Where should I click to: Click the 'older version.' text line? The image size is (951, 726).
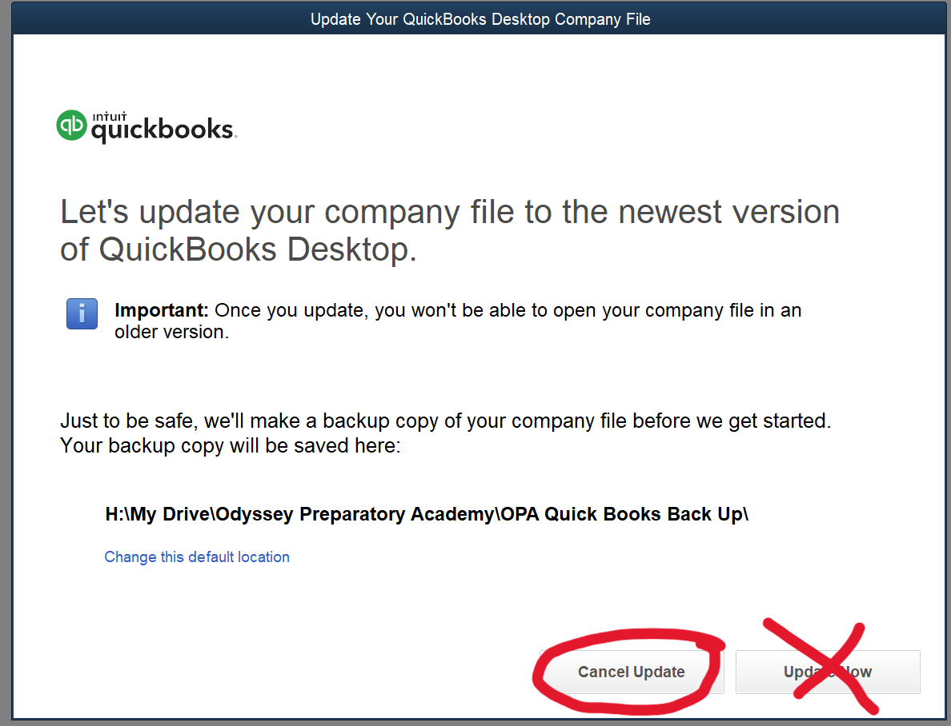tap(171, 332)
